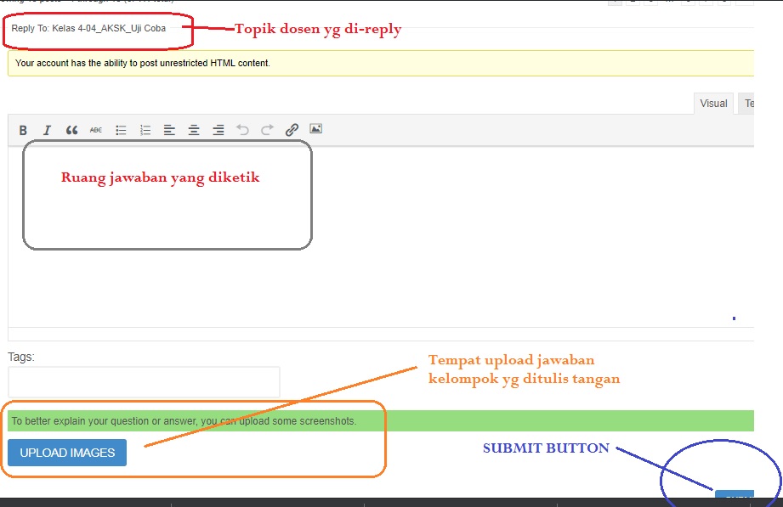The width and height of the screenshot is (783, 507).
Task: Start a bulleted list
Action: tap(121, 130)
